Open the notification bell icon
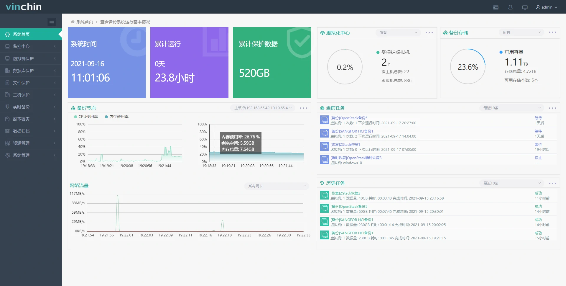This screenshot has width=566, height=286. coord(510,7)
